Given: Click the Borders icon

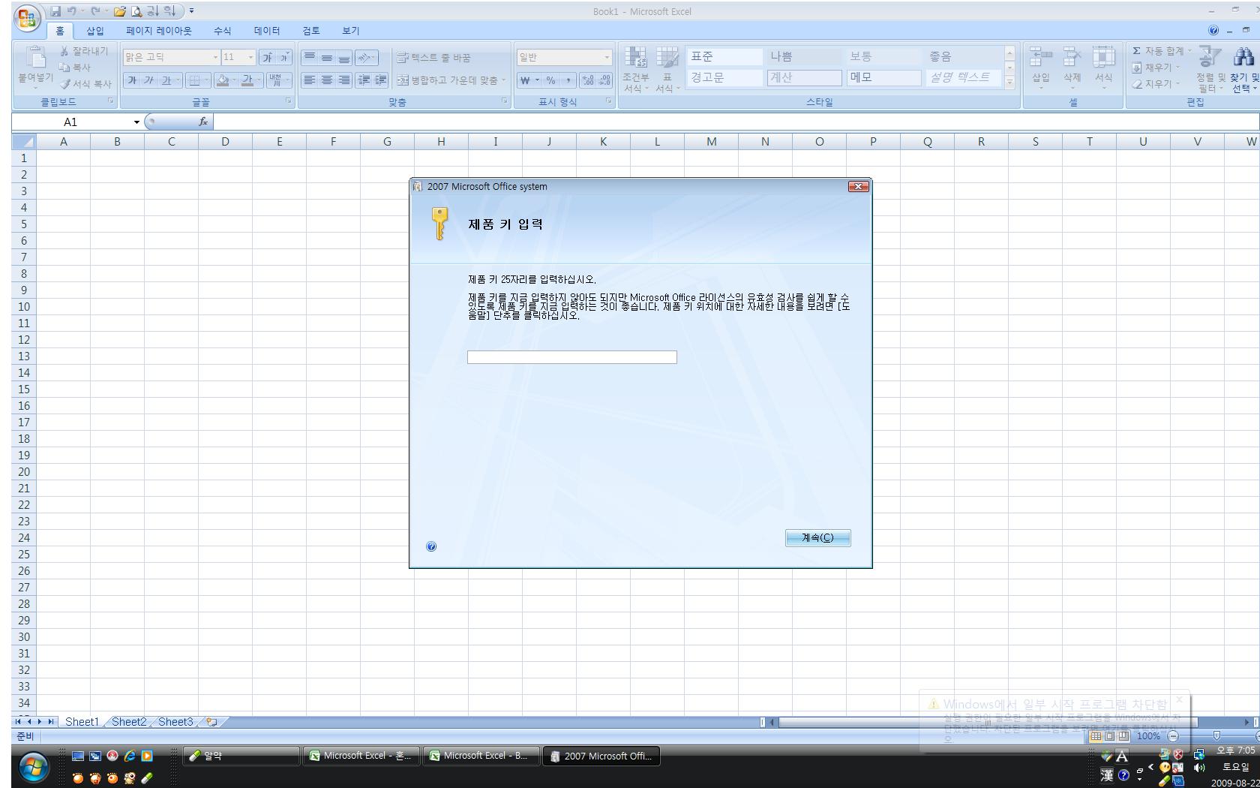Looking at the screenshot, I should click(x=194, y=80).
